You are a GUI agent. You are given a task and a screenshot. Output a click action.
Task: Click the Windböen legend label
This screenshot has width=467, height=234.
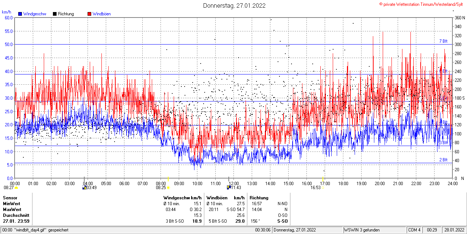pyautogui.click(x=102, y=14)
